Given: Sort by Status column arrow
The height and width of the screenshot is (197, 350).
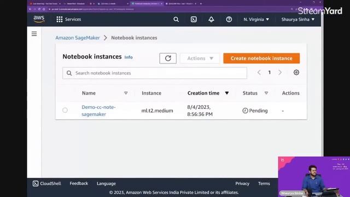Looking at the screenshot, I should (x=266, y=93).
